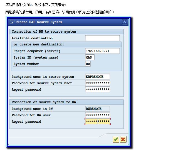This screenshot has height=150, width=178.
Task: Select the BWREMOTE background user field
Action: point(98,108)
